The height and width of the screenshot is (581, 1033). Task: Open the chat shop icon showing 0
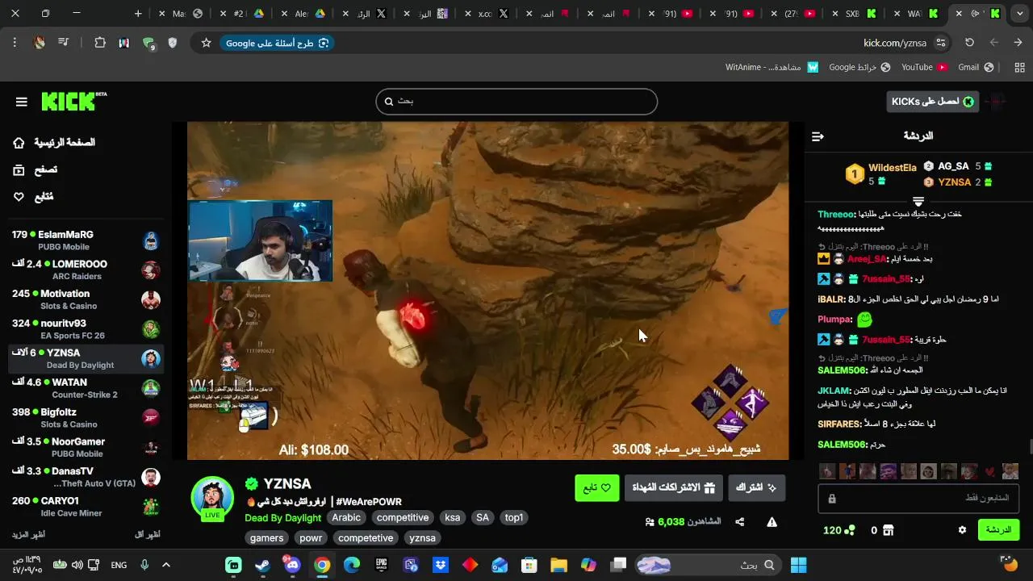[x=888, y=530]
